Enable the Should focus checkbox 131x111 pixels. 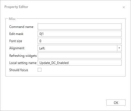(x=40, y=70)
